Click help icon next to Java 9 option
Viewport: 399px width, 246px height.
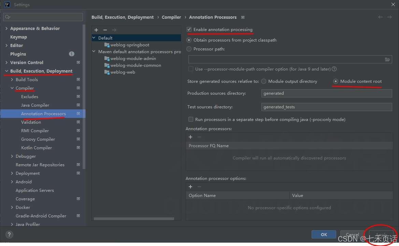(x=334, y=69)
